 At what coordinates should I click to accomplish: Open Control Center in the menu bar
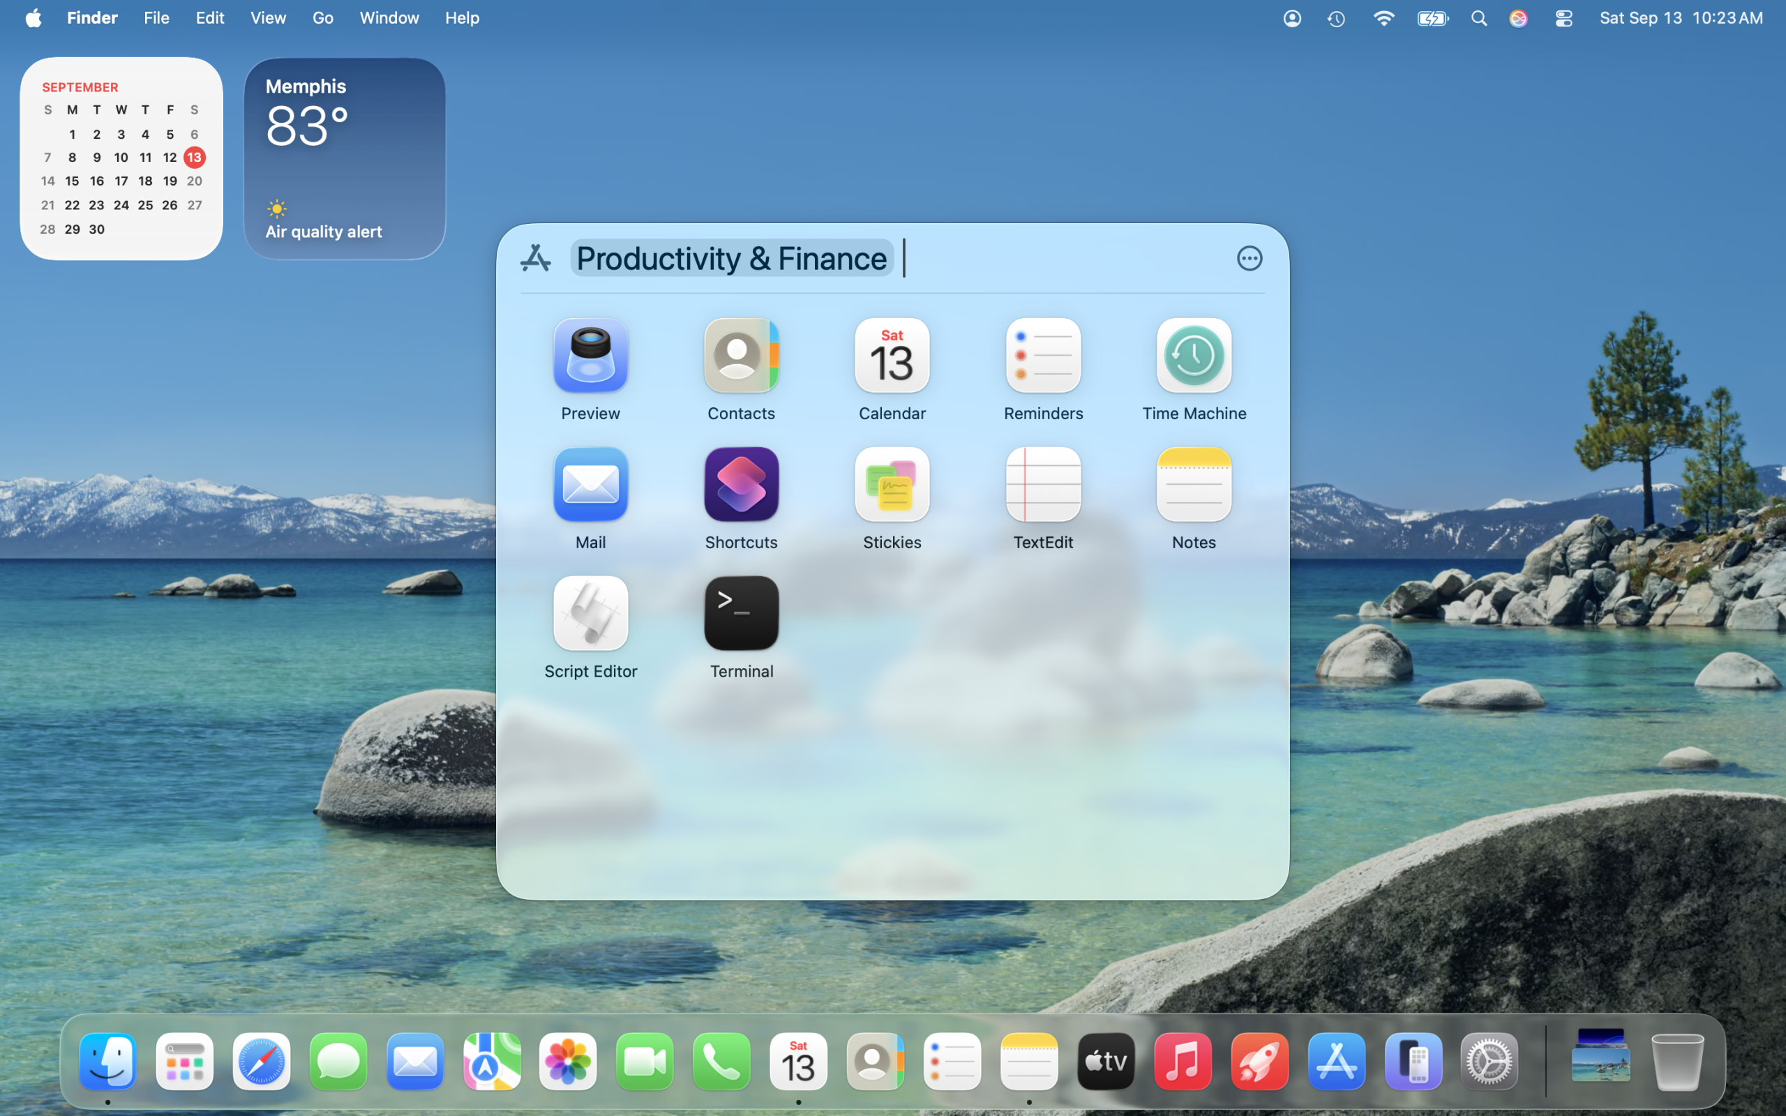coord(1563,18)
